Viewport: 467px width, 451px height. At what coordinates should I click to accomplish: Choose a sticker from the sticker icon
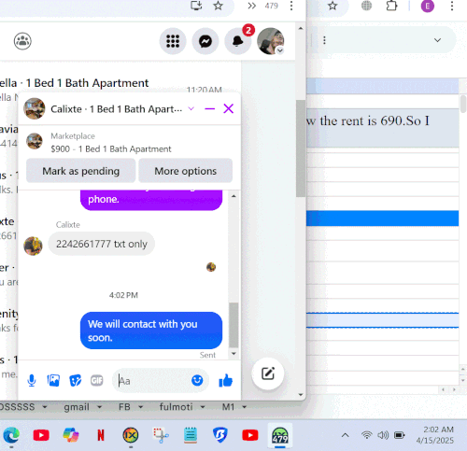click(x=75, y=380)
